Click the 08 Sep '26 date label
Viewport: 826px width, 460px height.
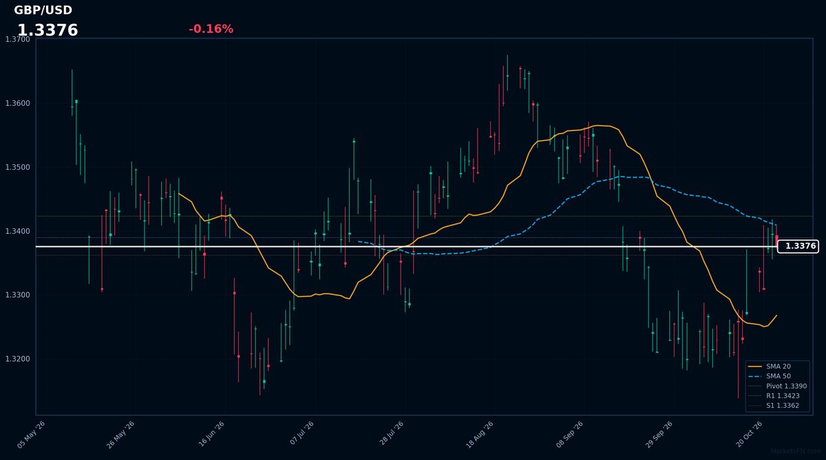[x=571, y=435]
